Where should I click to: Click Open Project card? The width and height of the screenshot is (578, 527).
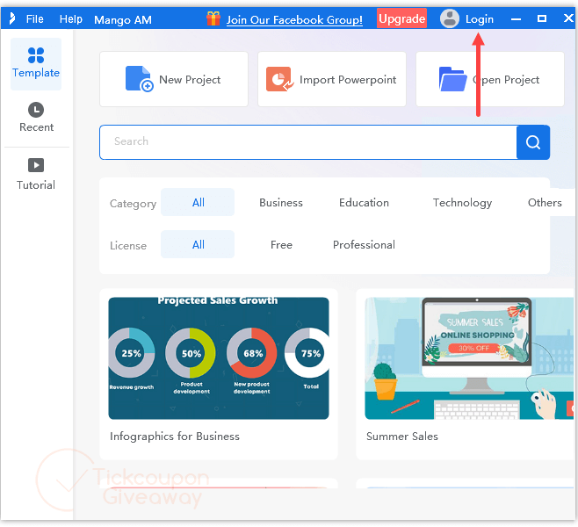(490, 79)
